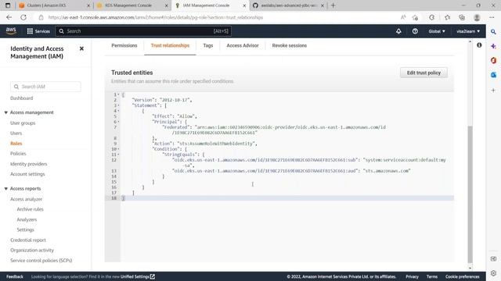The width and height of the screenshot is (501, 281).
Task: Open the Users page
Action: click(16, 133)
